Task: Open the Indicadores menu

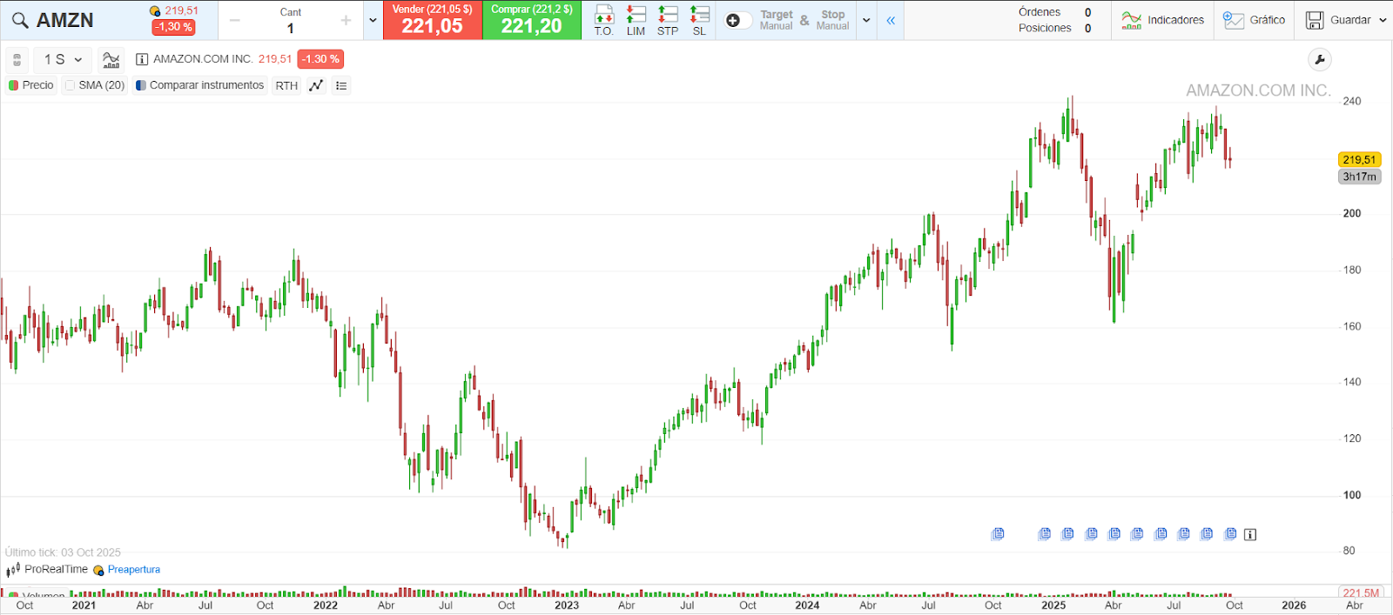Action: (1162, 20)
